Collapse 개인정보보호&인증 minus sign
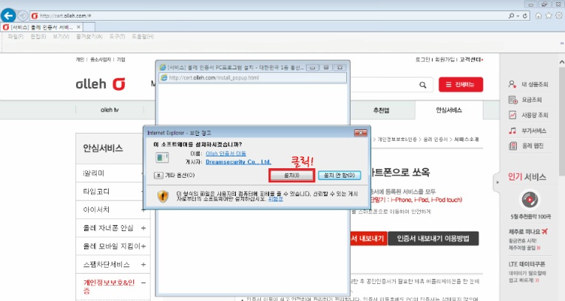Viewport: 565px width, 301px height. (x=143, y=283)
